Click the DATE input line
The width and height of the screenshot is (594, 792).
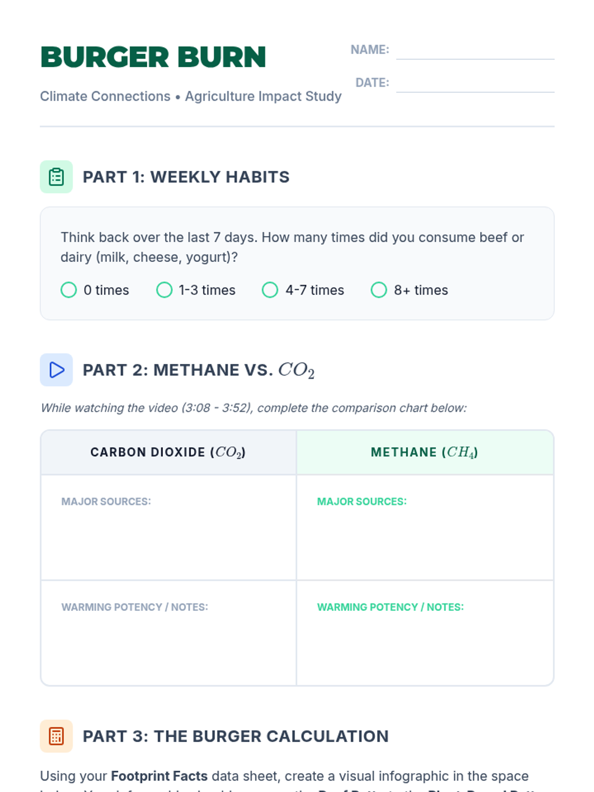tap(475, 83)
